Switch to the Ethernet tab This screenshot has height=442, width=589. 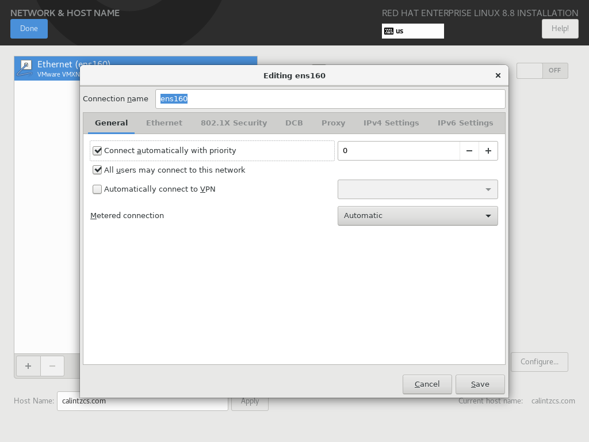pyautogui.click(x=164, y=123)
